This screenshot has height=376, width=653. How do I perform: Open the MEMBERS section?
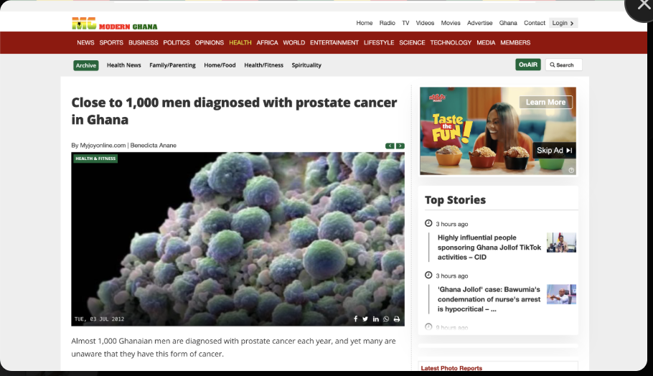click(515, 42)
